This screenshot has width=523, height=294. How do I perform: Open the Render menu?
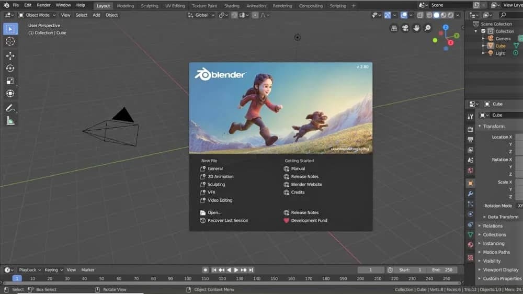point(44,5)
